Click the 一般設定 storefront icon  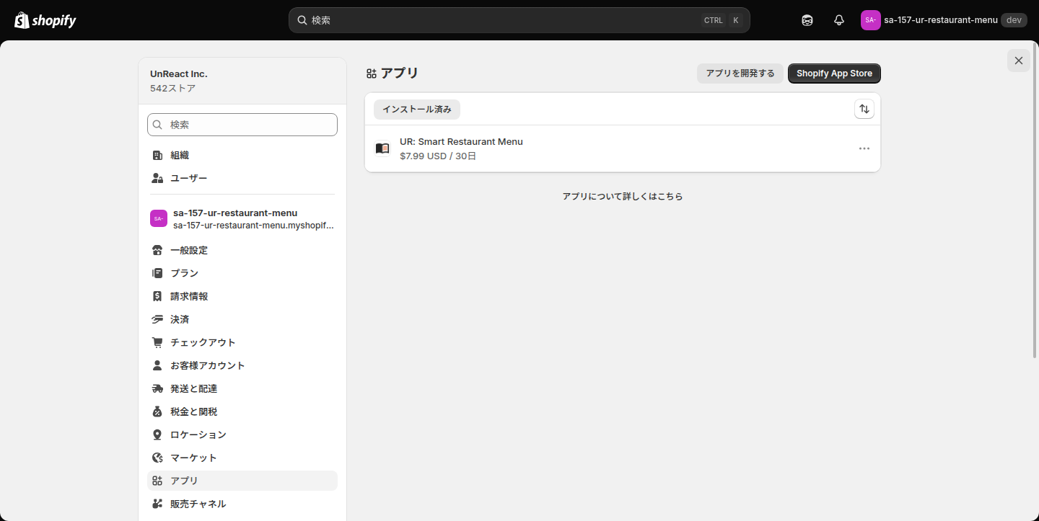pyautogui.click(x=157, y=250)
